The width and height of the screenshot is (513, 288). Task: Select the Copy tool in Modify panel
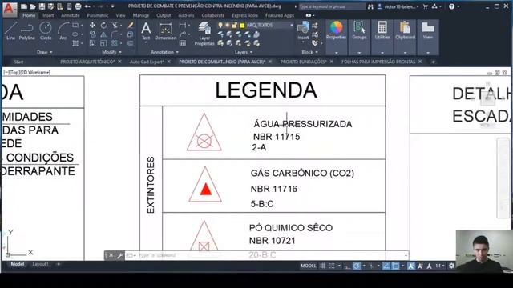pyautogui.click(x=93, y=34)
